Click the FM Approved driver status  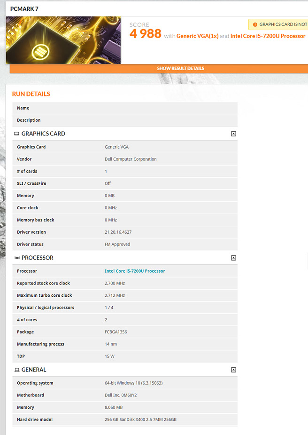click(x=117, y=245)
